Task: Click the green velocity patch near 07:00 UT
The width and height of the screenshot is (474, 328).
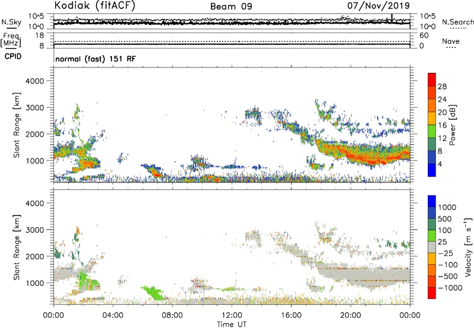Action: [x=153, y=292]
